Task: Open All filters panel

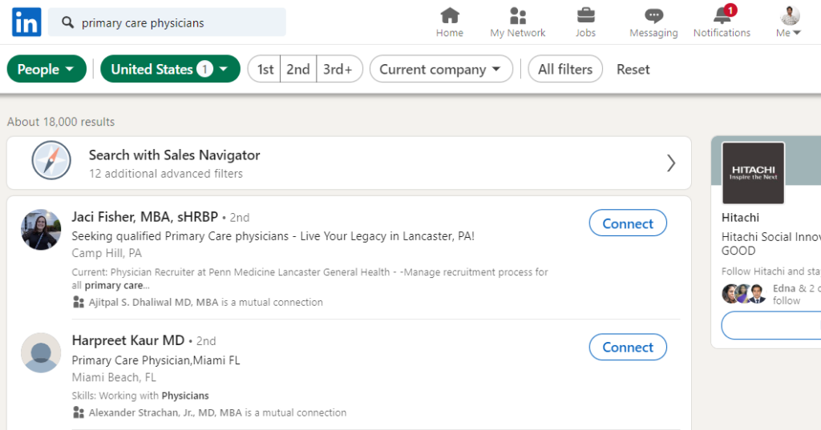Action: [x=565, y=70]
